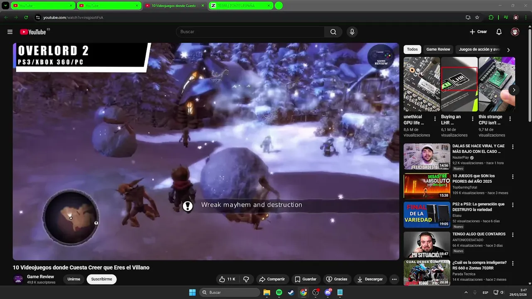Screen dimensions: 532x299
Task: Start voice search with the microphone icon
Action: (352, 32)
